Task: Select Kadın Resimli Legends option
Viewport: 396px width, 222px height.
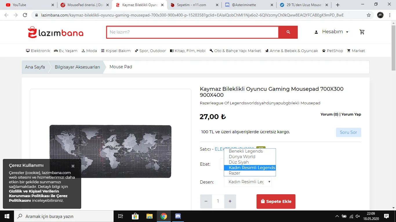Action: (250, 168)
